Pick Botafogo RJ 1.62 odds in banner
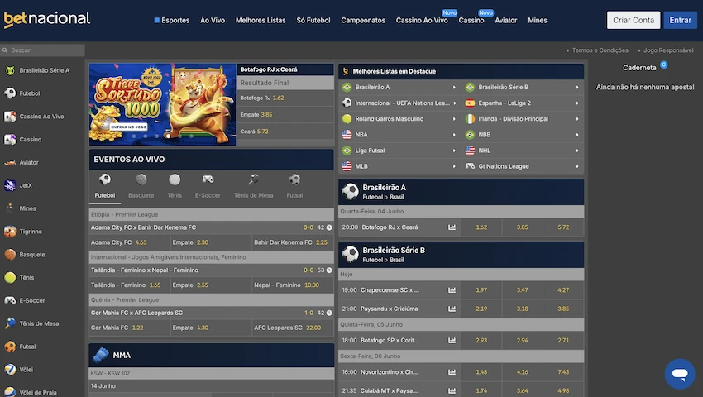This screenshot has width=703, height=397. (285, 98)
